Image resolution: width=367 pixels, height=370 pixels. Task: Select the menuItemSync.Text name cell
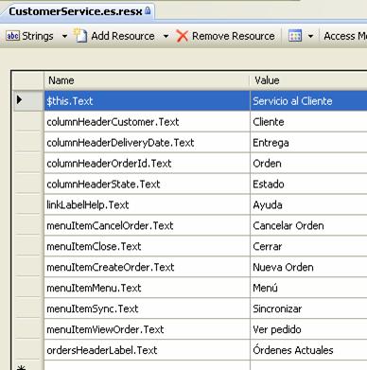147,308
